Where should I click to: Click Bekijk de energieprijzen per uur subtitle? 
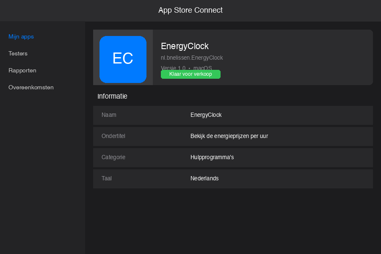coord(229,136)
